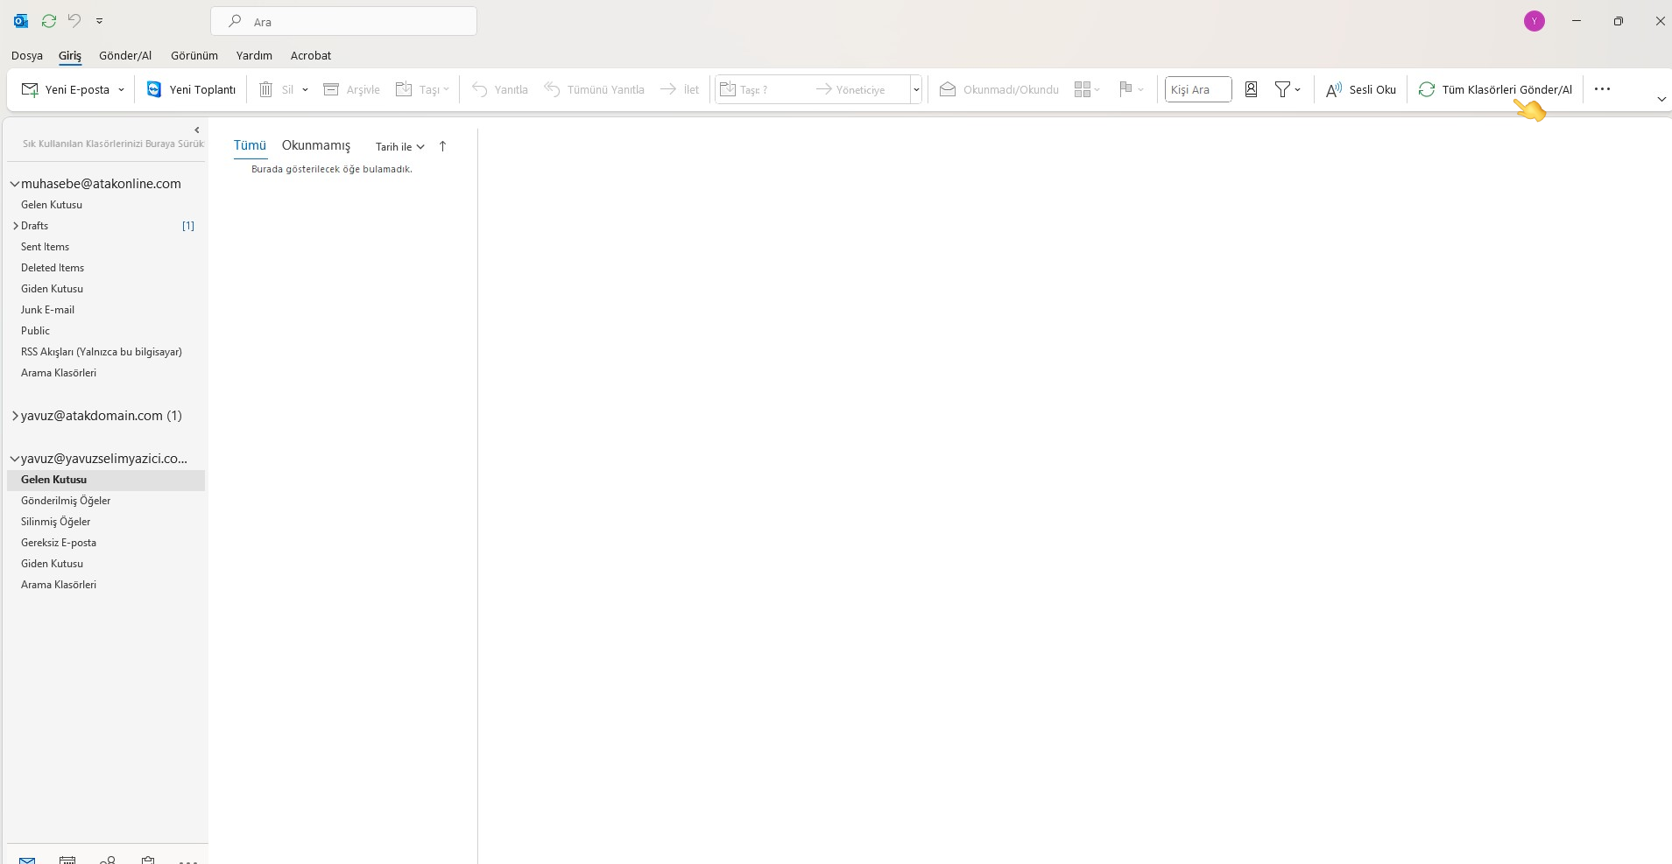Open the Calendar view

67,860
